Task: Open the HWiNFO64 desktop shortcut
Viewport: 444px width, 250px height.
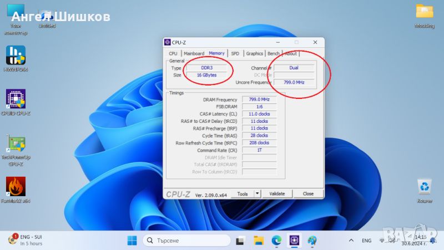Action: point(16,56)
